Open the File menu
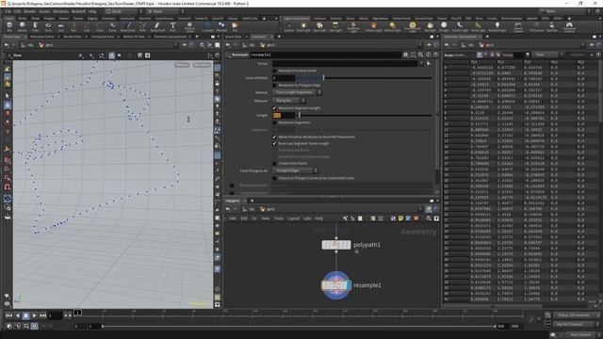 tap(8, 11)
